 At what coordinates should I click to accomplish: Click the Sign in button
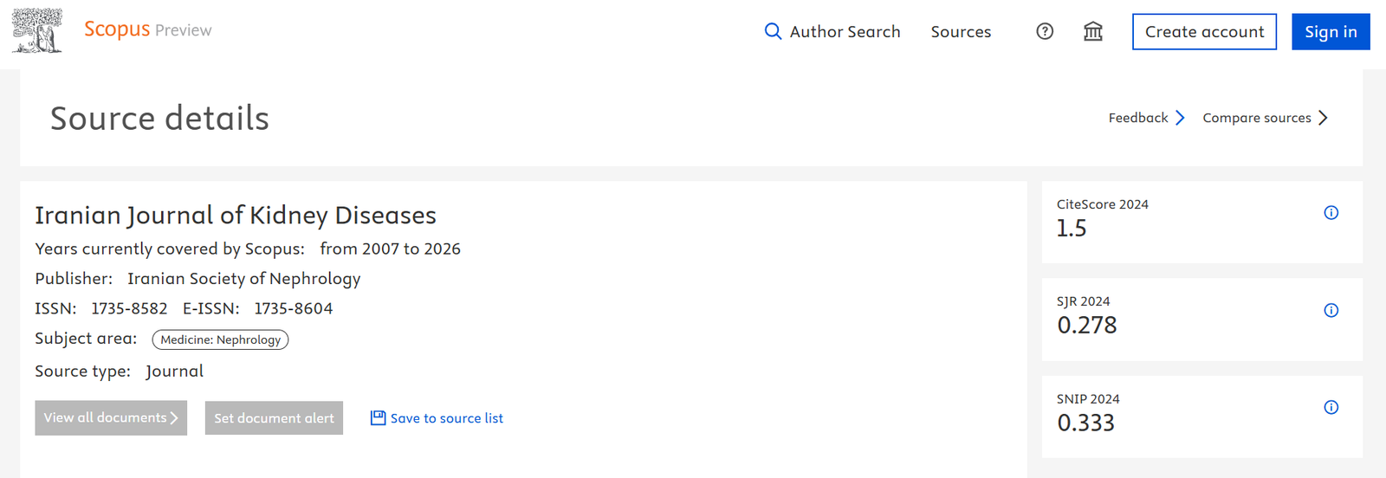tap(1331, 32)
